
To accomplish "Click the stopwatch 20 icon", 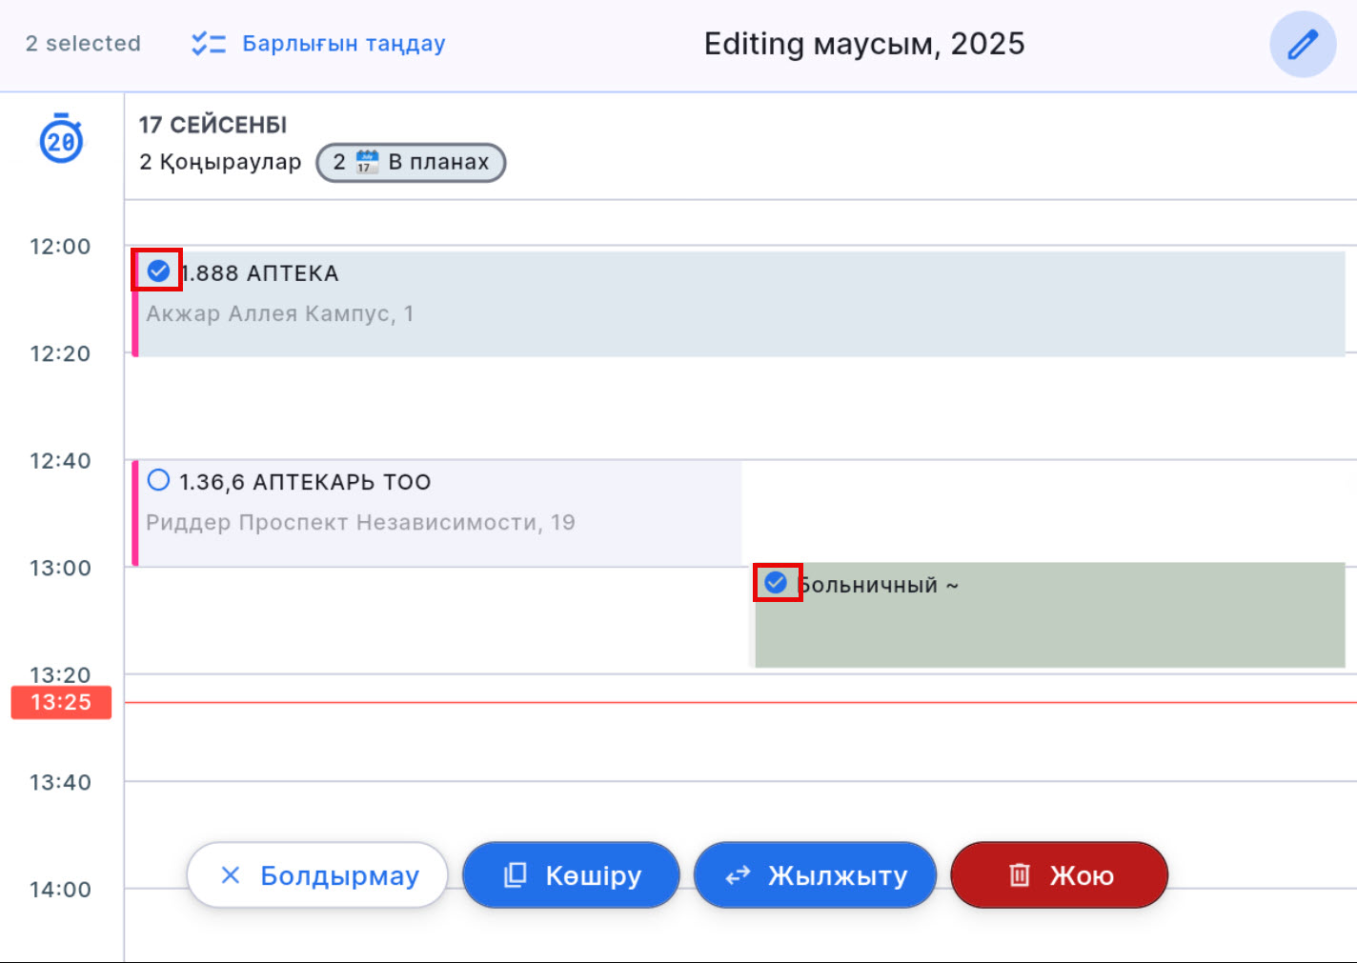I will tap(61, 139).
